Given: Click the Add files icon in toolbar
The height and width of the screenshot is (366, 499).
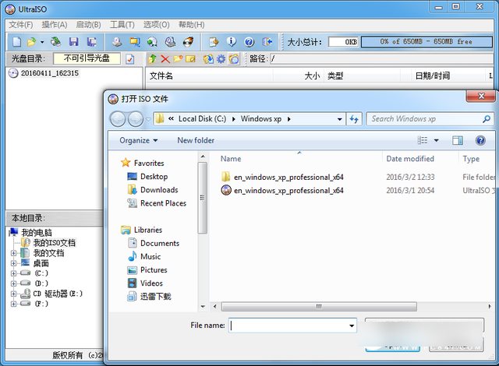Looking at the screenshot, I should tap(214, 41).
